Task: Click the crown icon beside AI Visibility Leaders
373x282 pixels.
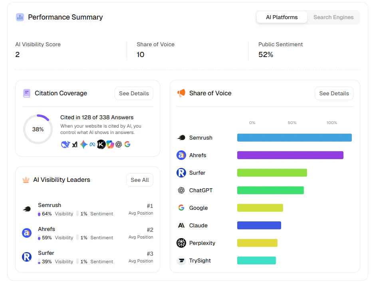Action: [26, 179]
